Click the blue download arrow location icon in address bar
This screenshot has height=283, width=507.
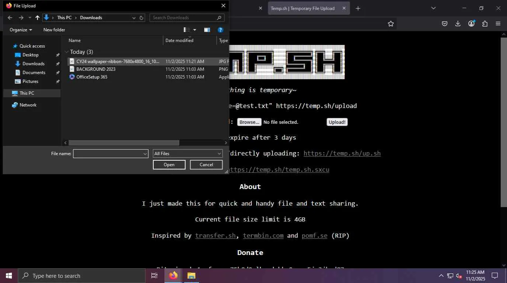(46, 17)
